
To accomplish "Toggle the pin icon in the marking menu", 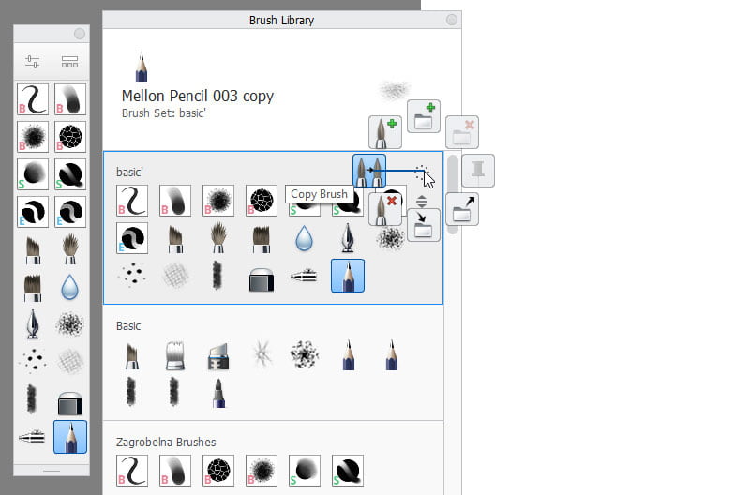I will pos(478,171).
